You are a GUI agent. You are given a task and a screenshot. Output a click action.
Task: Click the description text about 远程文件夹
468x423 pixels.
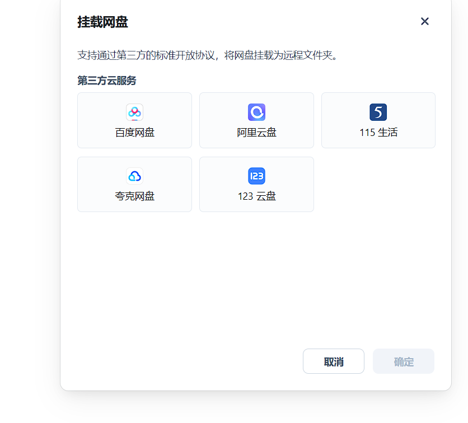208,55
